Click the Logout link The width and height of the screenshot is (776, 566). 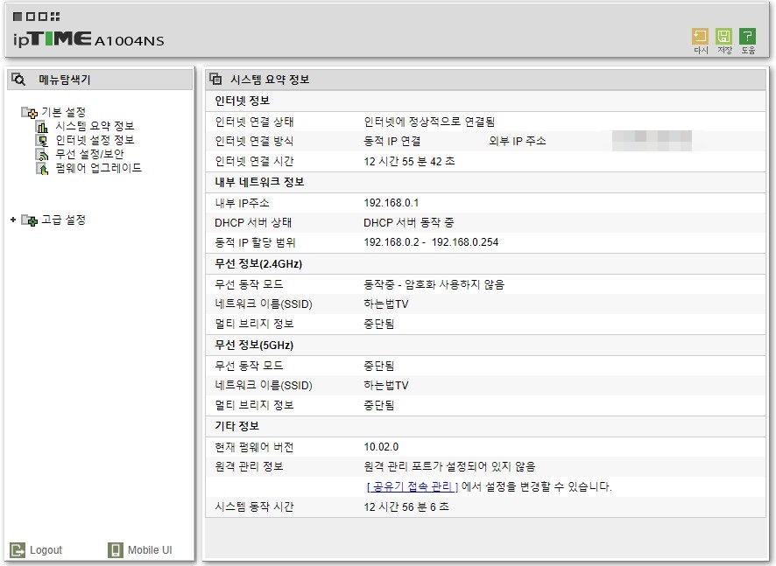click(x=46, y=549)
